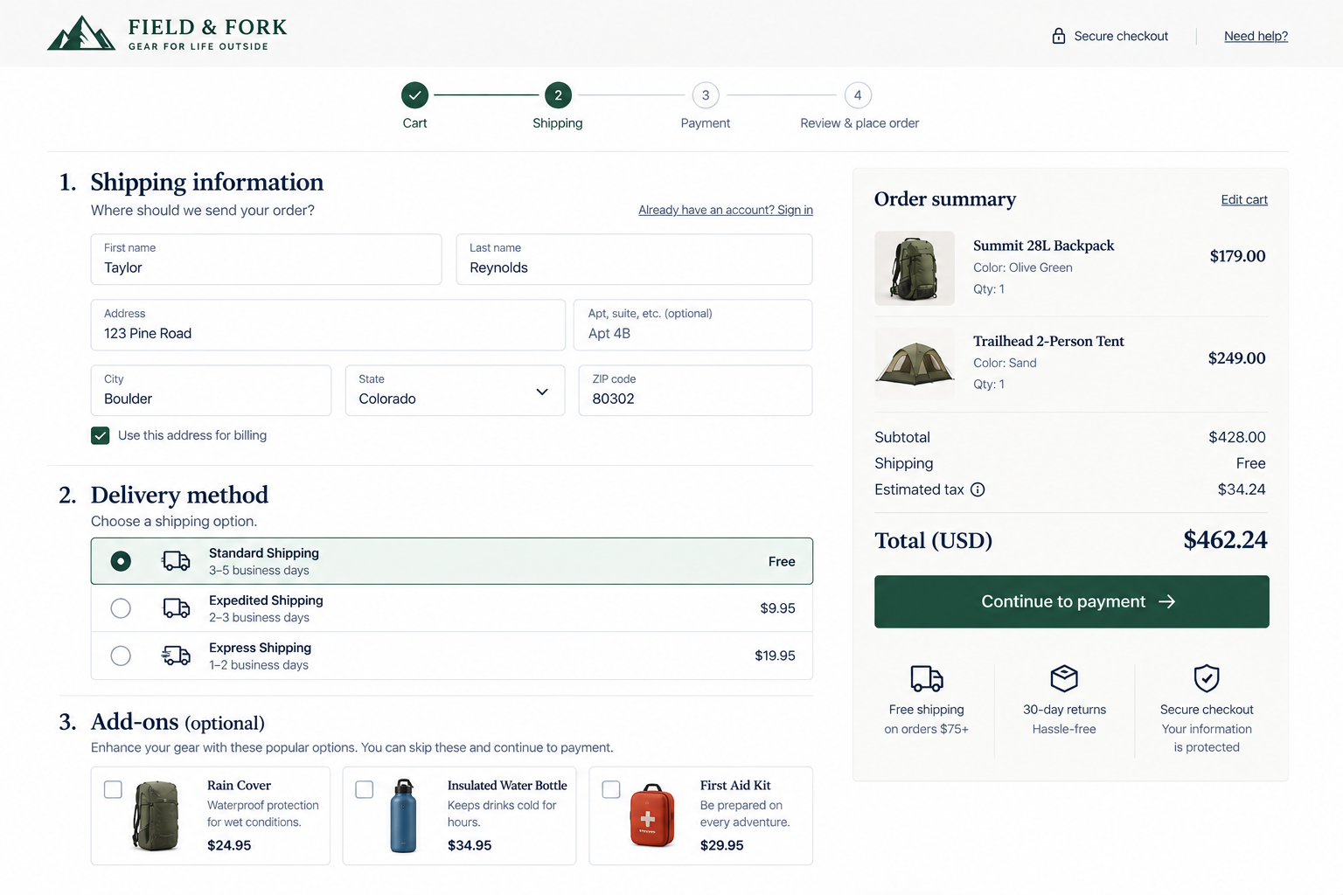Click the 30-day returns box icon

click(x=1064, y=678)
